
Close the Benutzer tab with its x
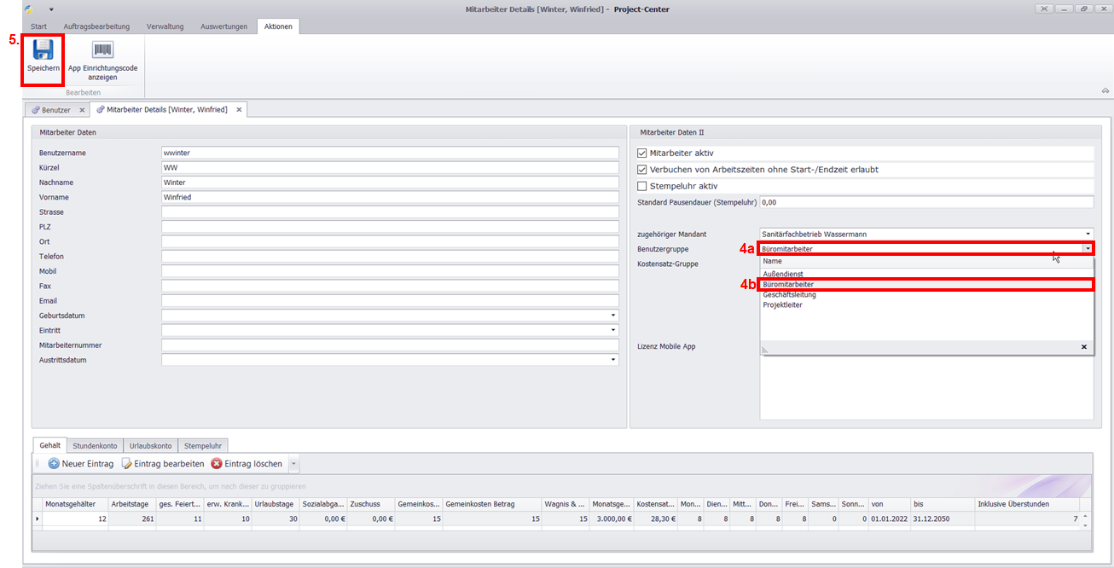(82, 110)
